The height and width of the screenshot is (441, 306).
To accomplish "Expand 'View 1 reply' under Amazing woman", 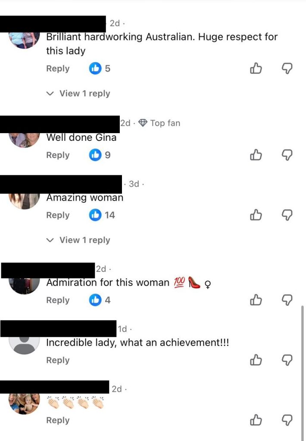I will click(x=78, y=240).
